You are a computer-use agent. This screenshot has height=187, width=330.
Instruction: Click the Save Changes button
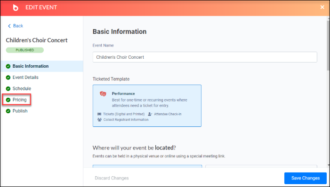coord(306,178)
